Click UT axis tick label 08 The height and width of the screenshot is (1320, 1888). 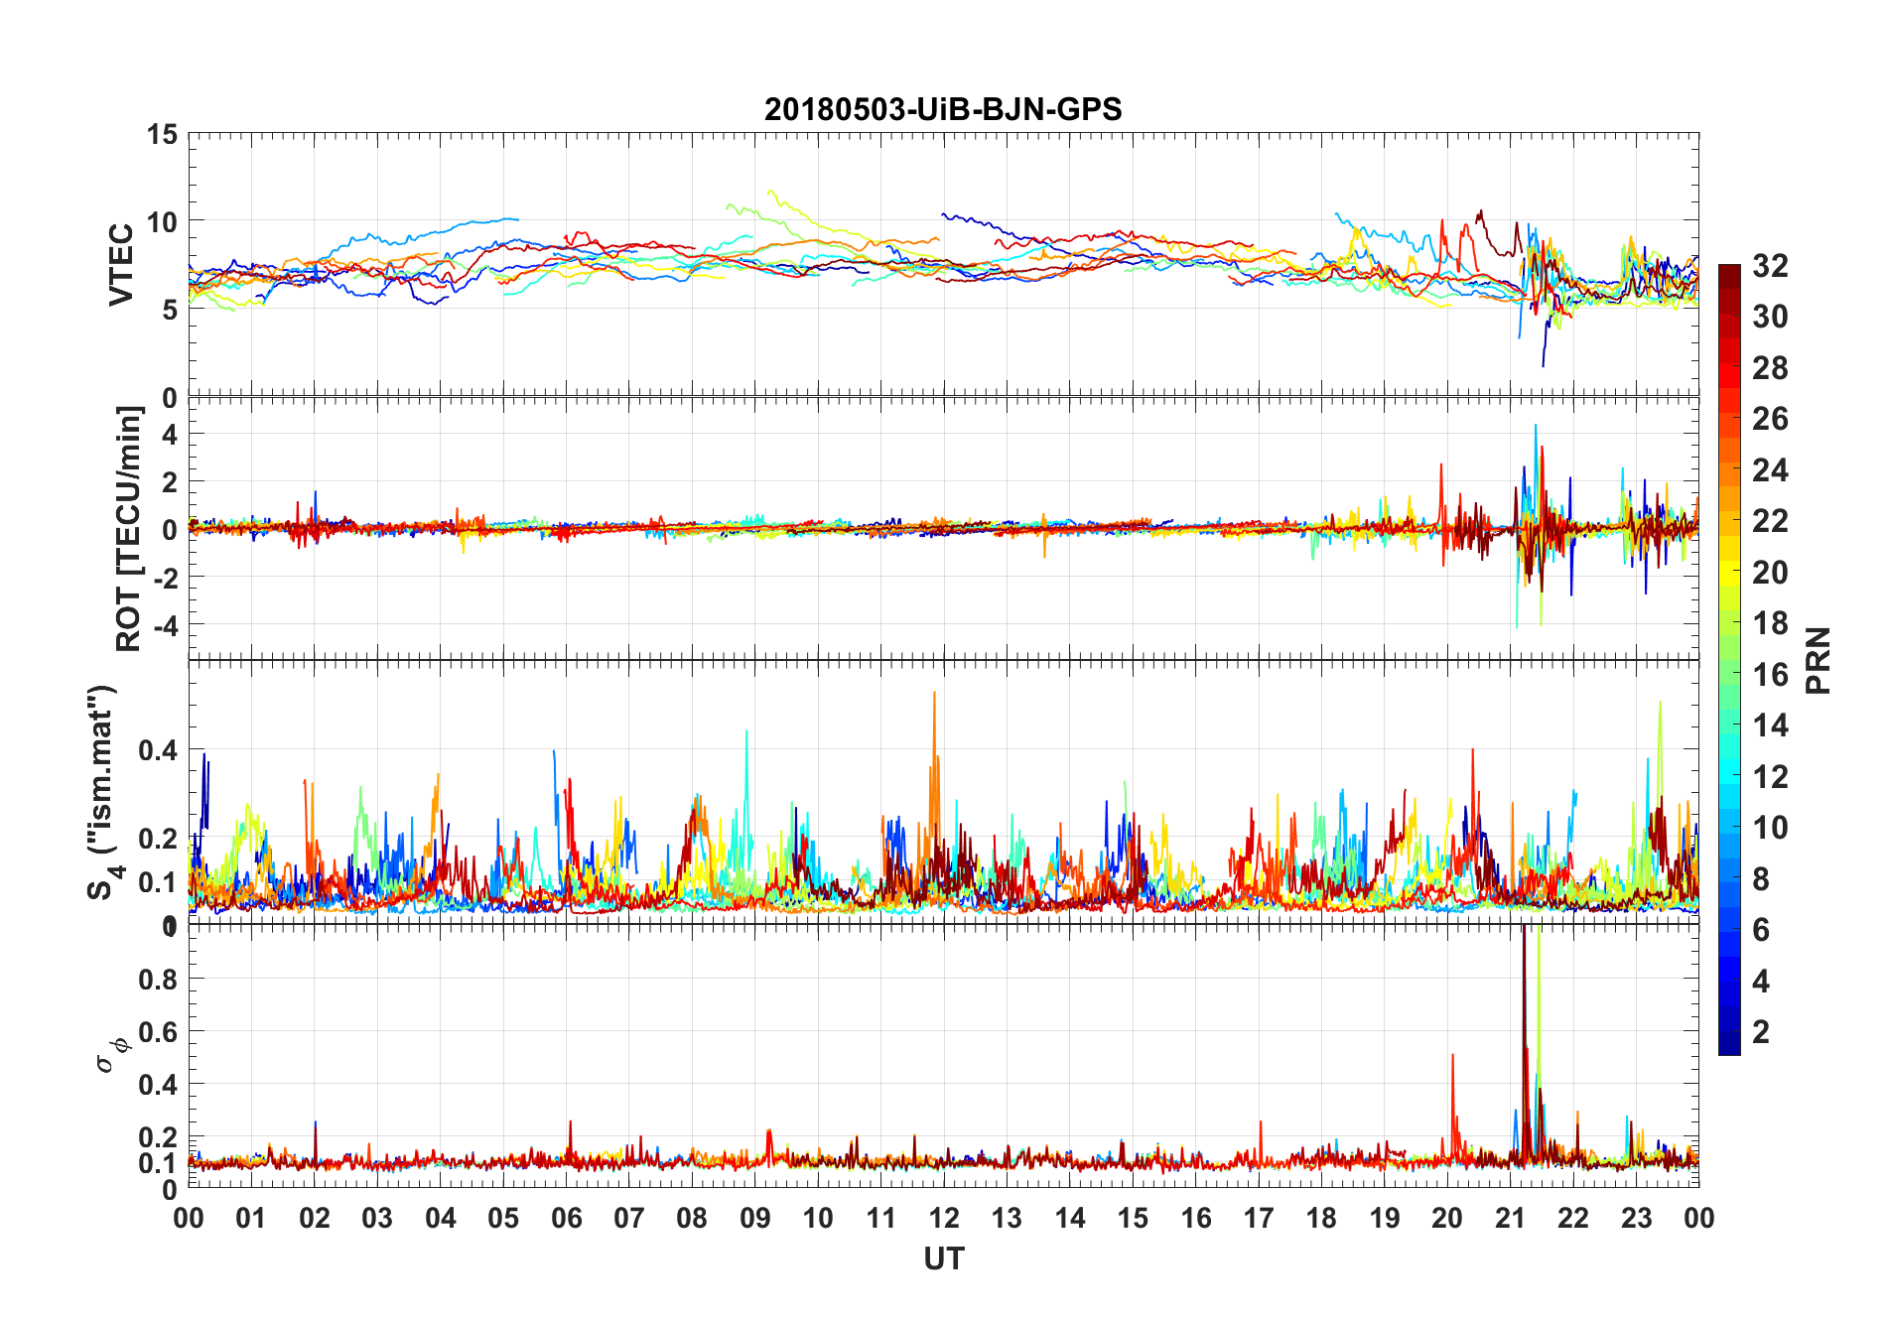(x=692, y=1218)
